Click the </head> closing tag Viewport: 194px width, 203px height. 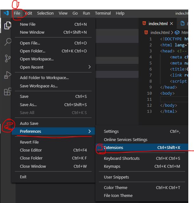(x=169, y=87)
